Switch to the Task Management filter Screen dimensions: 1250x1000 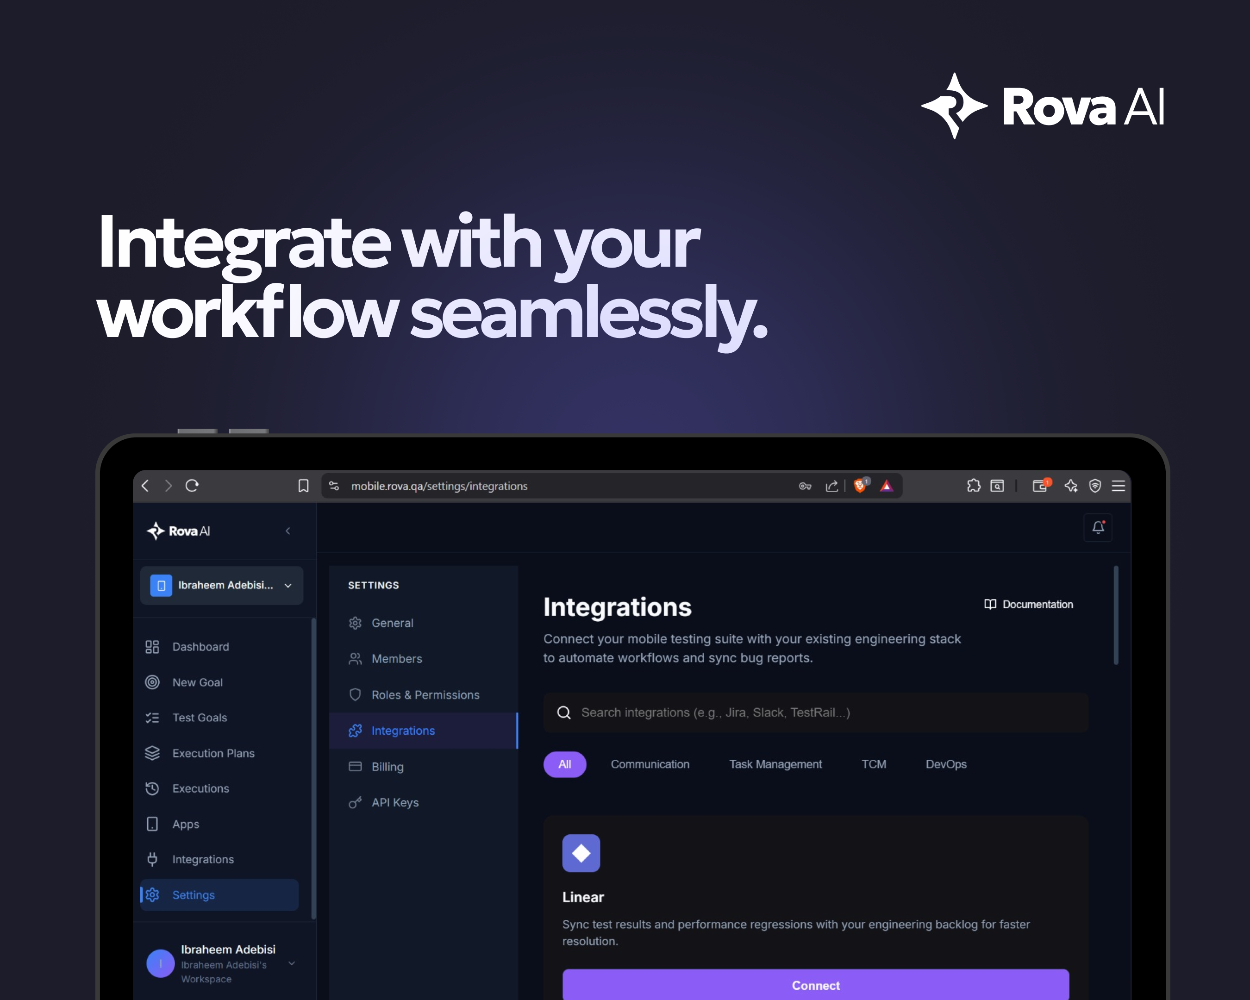(x=775, y=764)
